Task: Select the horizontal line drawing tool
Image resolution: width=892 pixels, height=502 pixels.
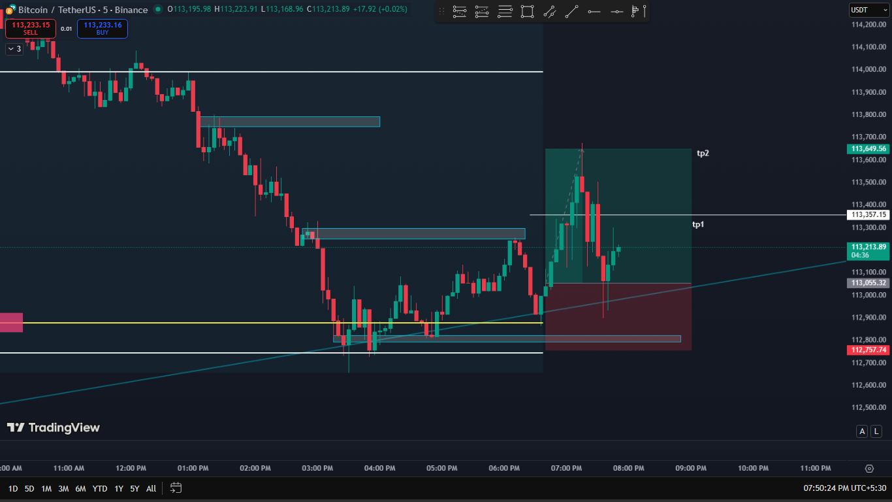Action: click(x=616, y=11)
